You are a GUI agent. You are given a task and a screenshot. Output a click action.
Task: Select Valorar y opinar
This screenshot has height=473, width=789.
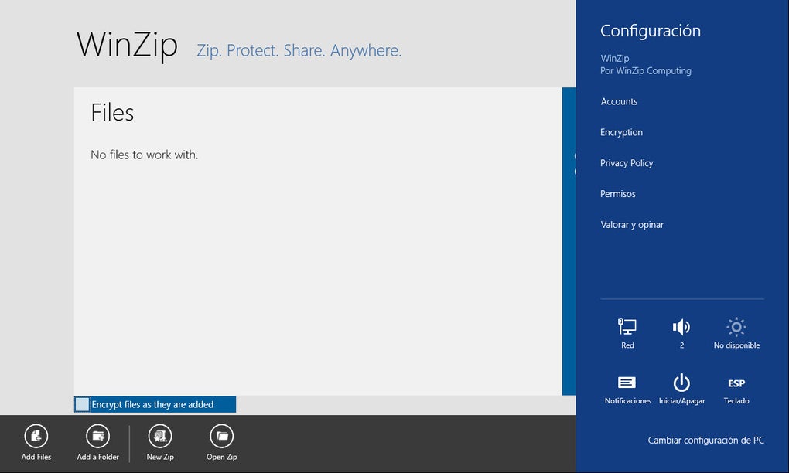point(632,225)
